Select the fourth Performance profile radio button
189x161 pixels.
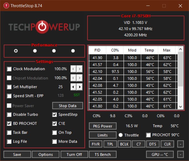click(73, 51)
